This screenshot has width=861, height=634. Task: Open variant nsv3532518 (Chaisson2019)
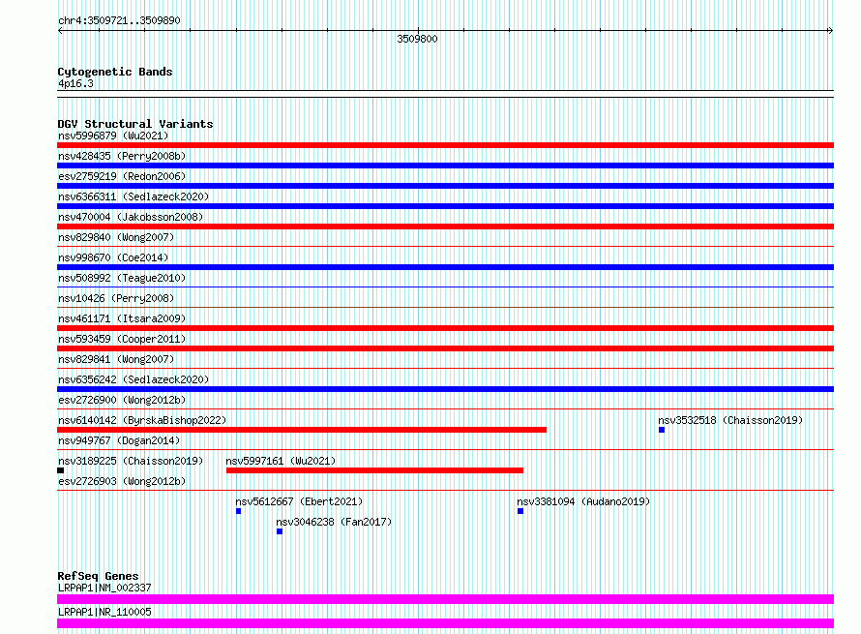point(730,420)
